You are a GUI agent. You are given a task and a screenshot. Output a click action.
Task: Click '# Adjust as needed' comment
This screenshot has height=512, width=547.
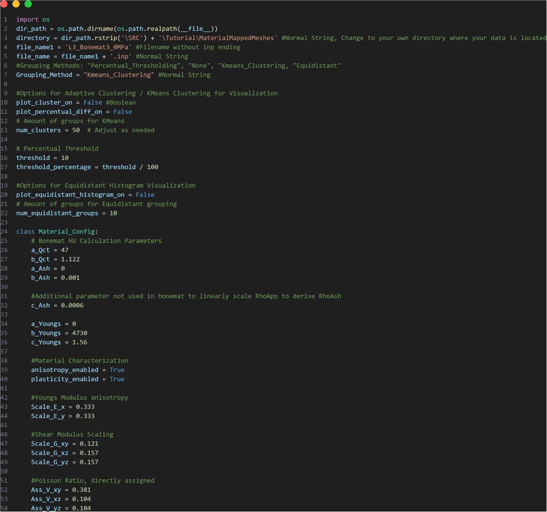[x=121, y=130]
